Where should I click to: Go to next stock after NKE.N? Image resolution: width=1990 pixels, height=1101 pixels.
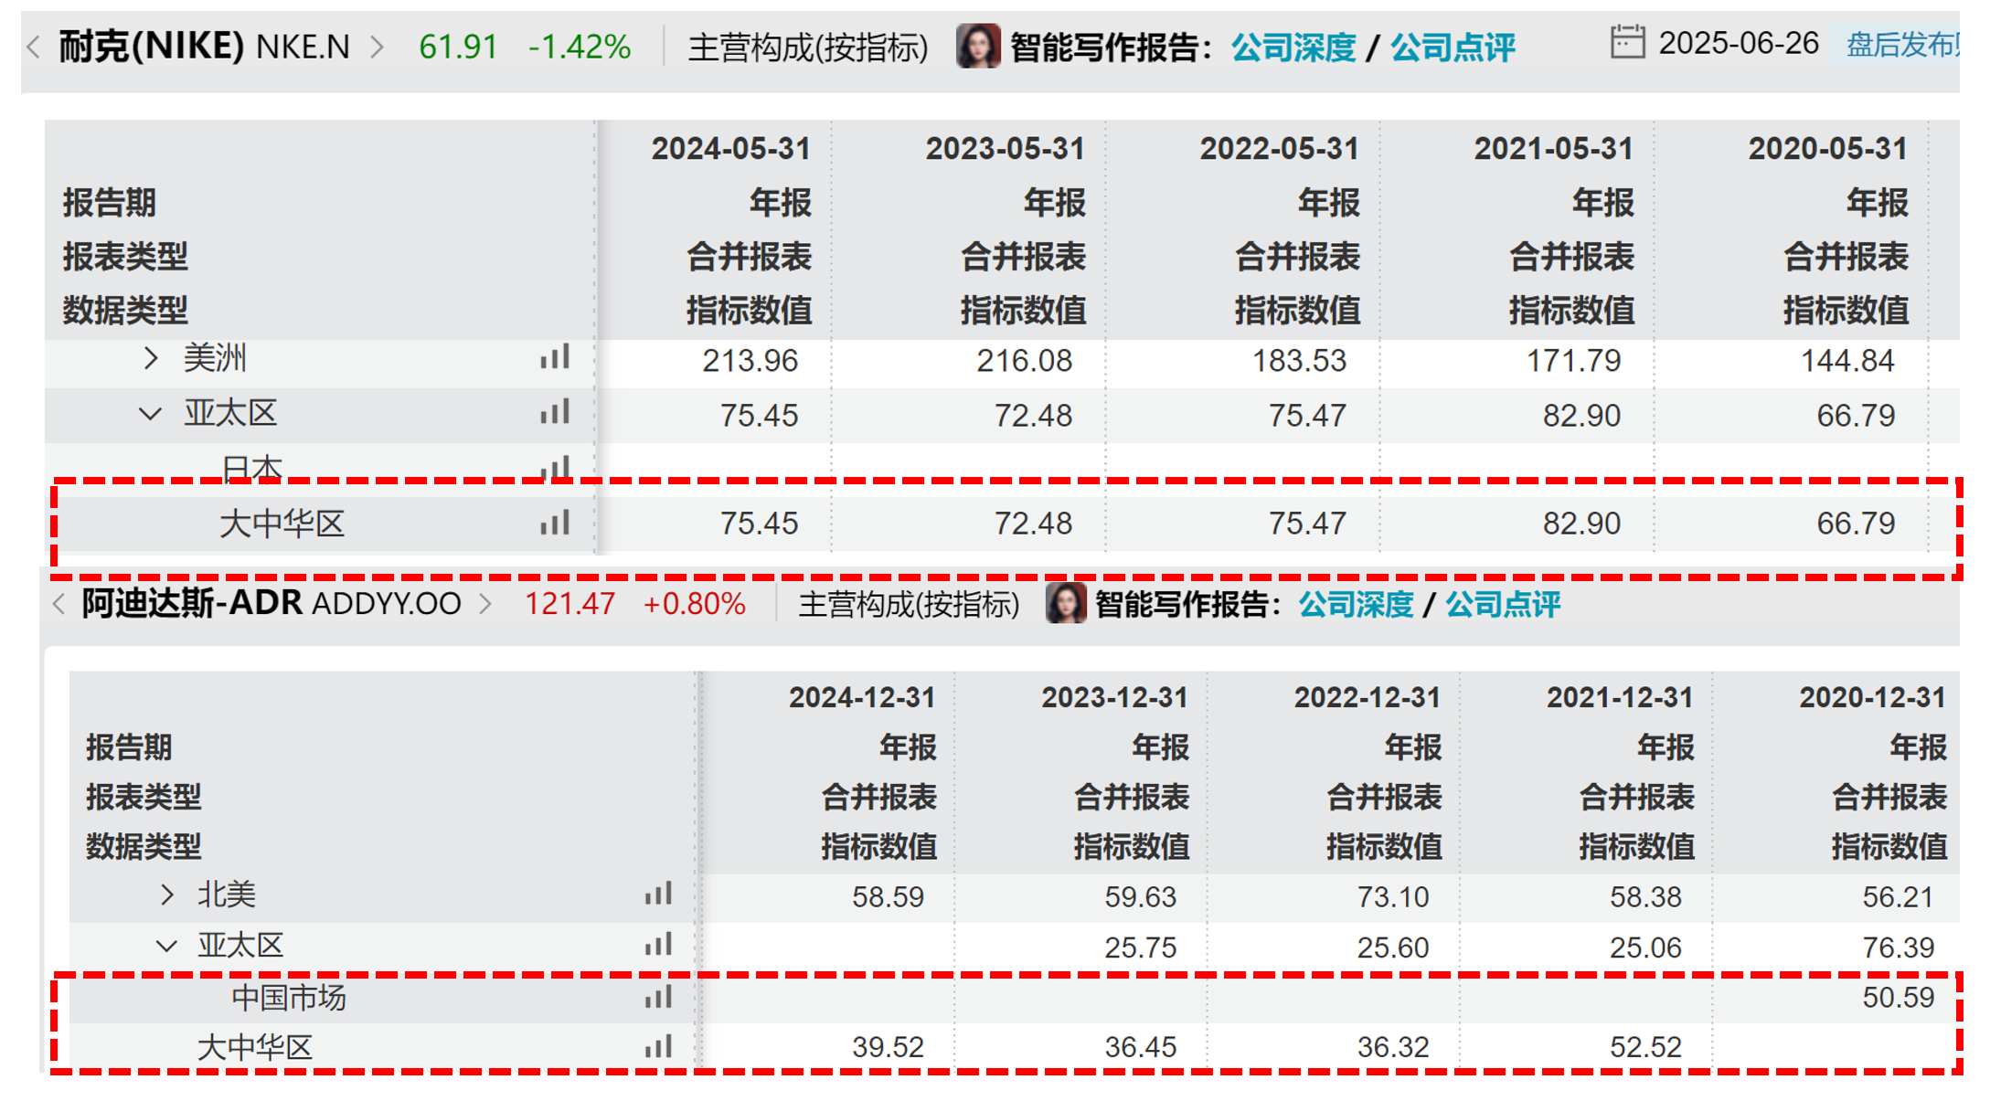pyautogui.click(x=377, y=47)
